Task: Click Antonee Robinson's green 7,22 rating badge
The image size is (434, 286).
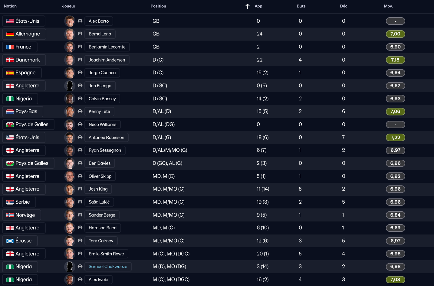Action: [x=395, y=138]
